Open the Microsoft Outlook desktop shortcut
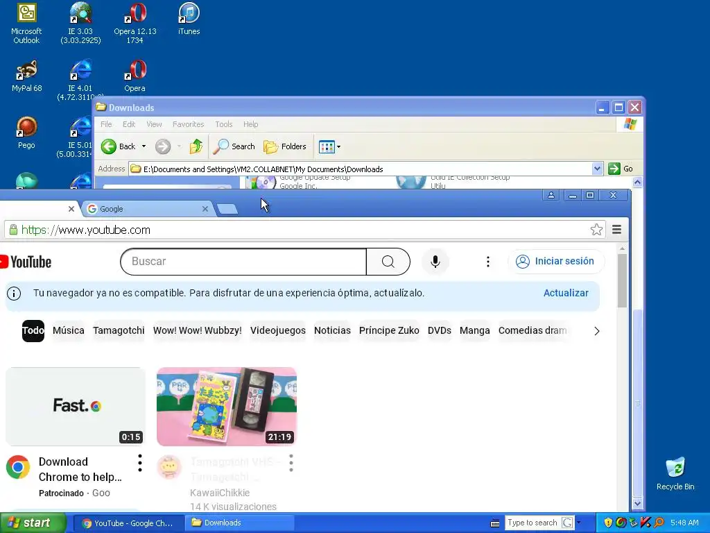Screen dimensions: 710x533 pos(26,24)
